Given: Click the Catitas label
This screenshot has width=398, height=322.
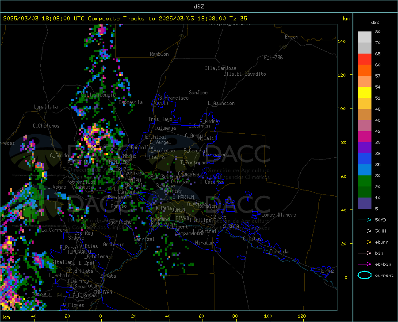Looking at the screenshot, I should pos(253,239).
